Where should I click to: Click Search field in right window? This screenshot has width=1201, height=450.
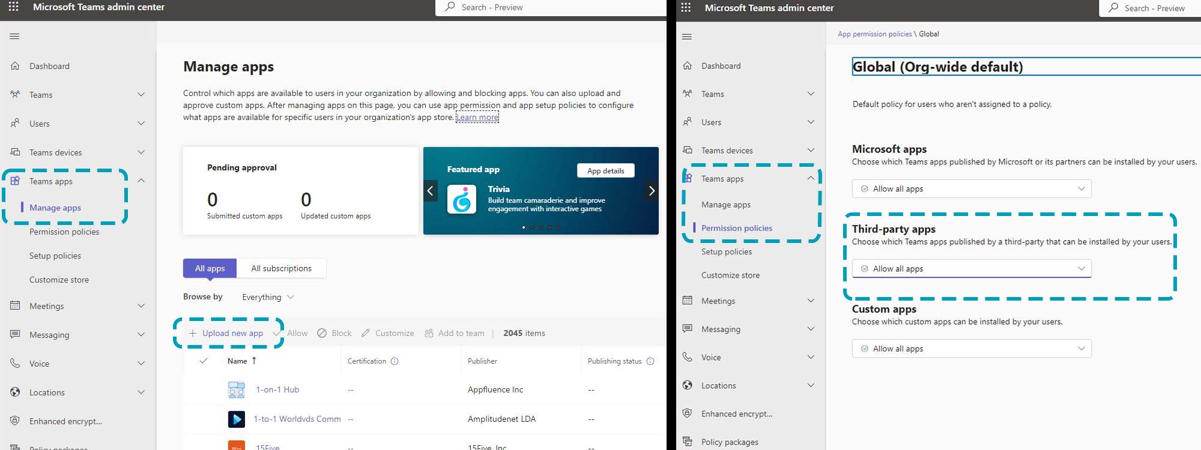click(x=1150, y=8)
